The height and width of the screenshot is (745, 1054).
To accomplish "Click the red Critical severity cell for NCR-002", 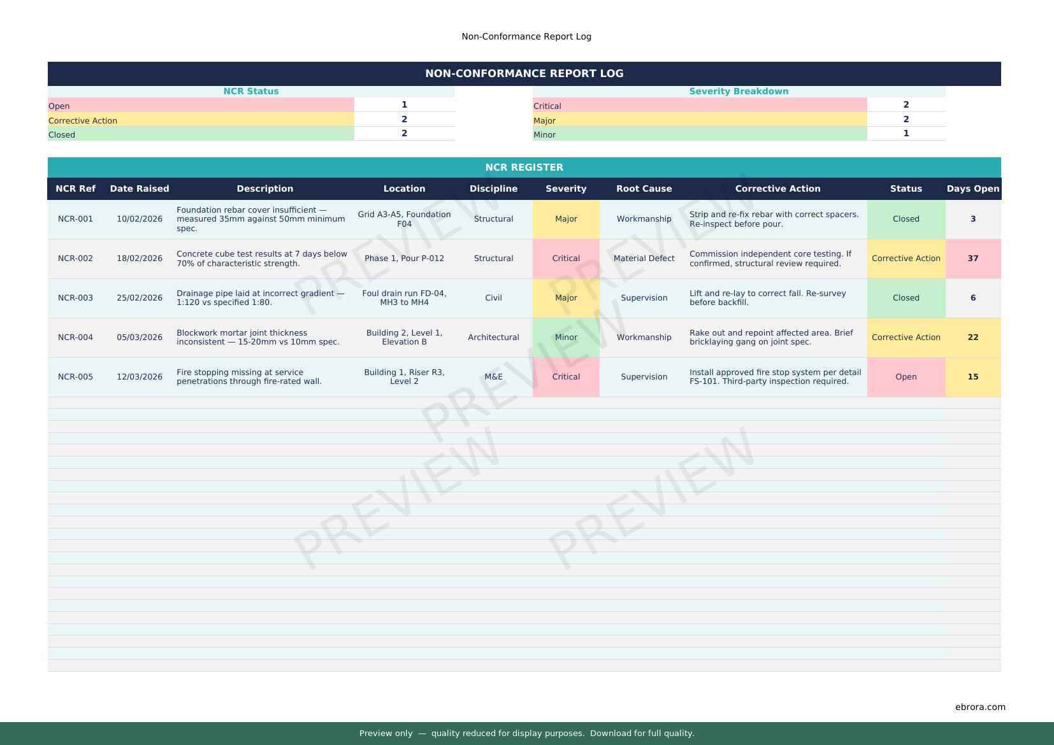I will (x=565, y=259).
